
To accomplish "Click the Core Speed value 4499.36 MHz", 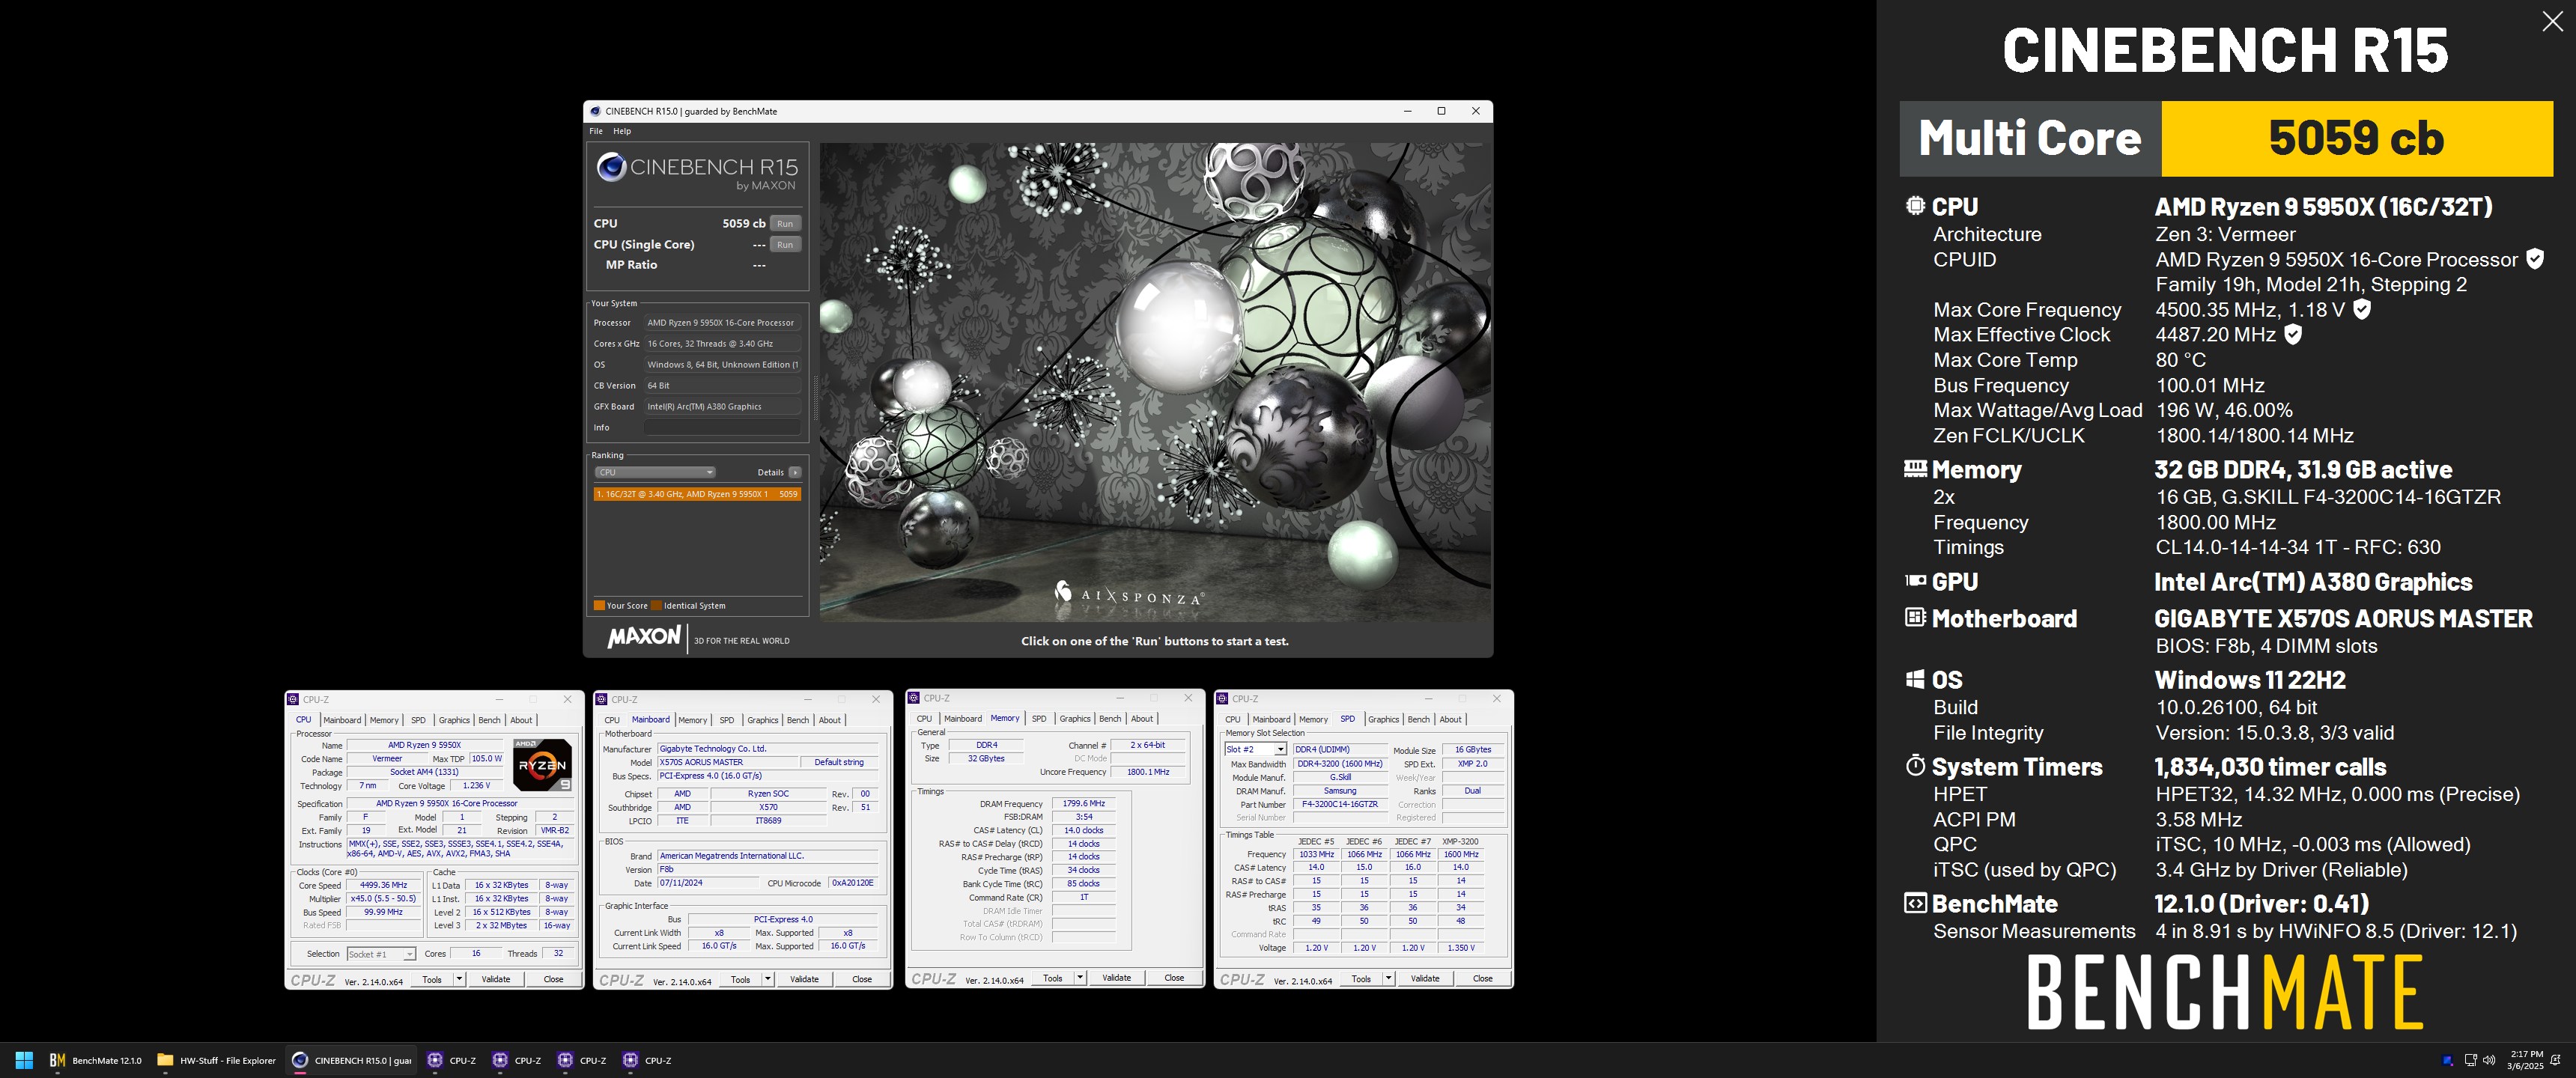I will tap(383, 885).
